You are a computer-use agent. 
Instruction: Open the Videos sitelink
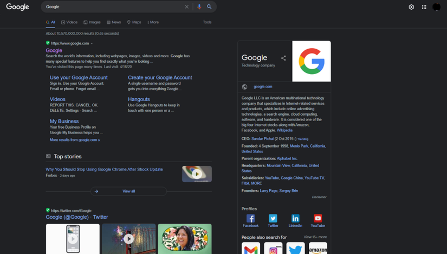point(57,99)
